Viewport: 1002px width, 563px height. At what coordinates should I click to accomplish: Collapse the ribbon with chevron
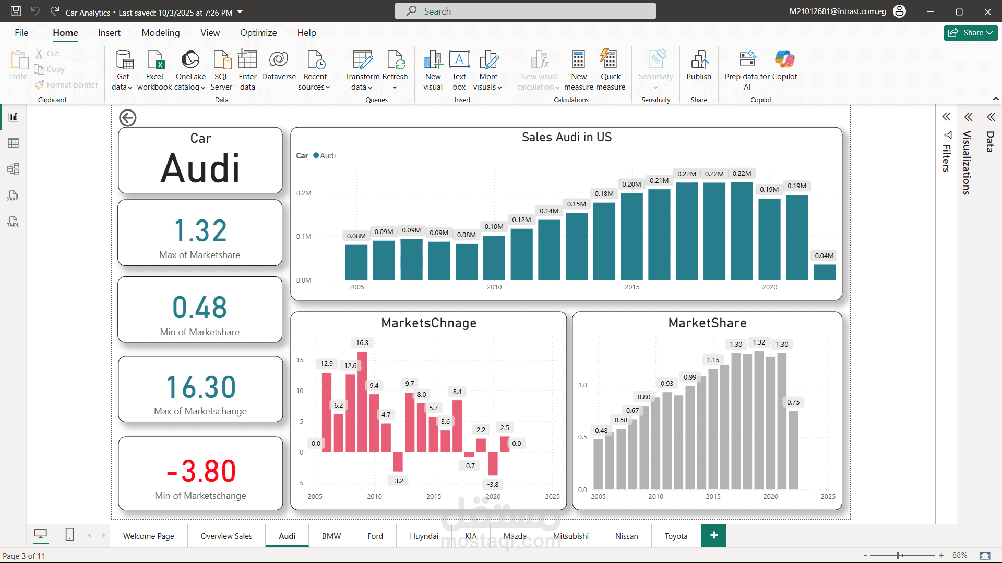pyautogui.click(x=995, y=99)
